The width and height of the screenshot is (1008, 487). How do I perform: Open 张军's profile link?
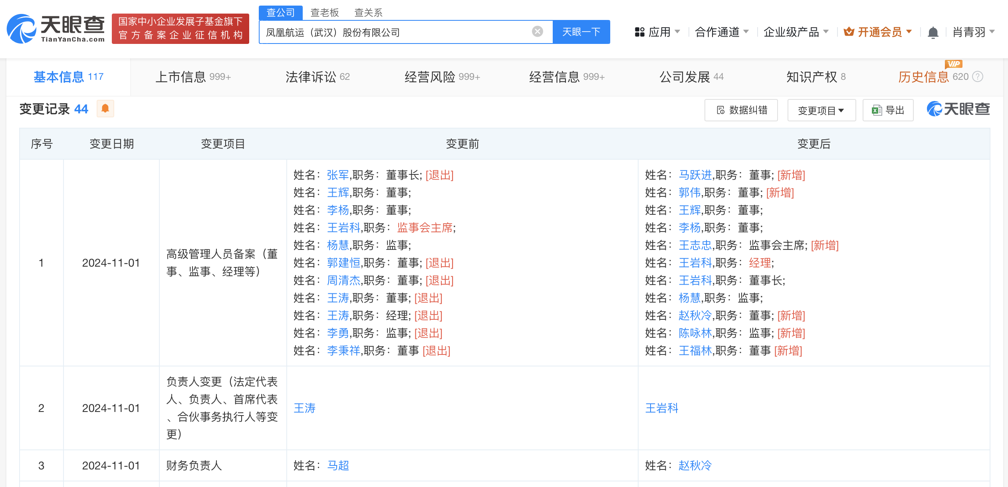[338, 175]
